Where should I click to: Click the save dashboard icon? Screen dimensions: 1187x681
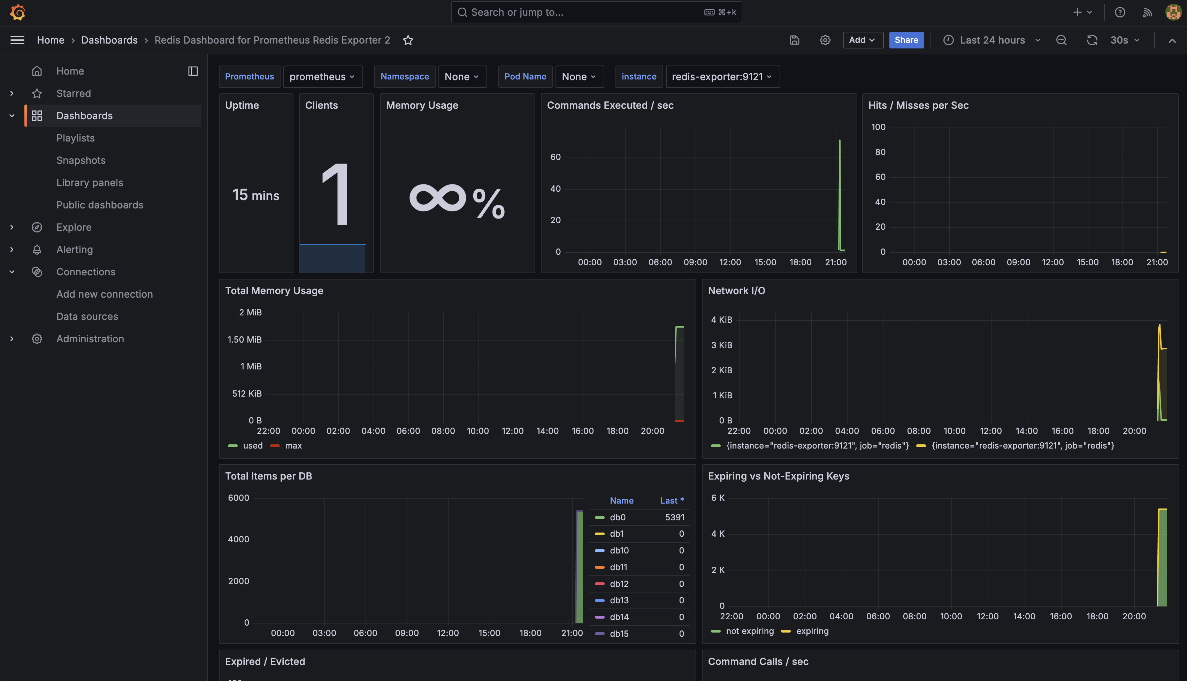(x=794, y=40)
